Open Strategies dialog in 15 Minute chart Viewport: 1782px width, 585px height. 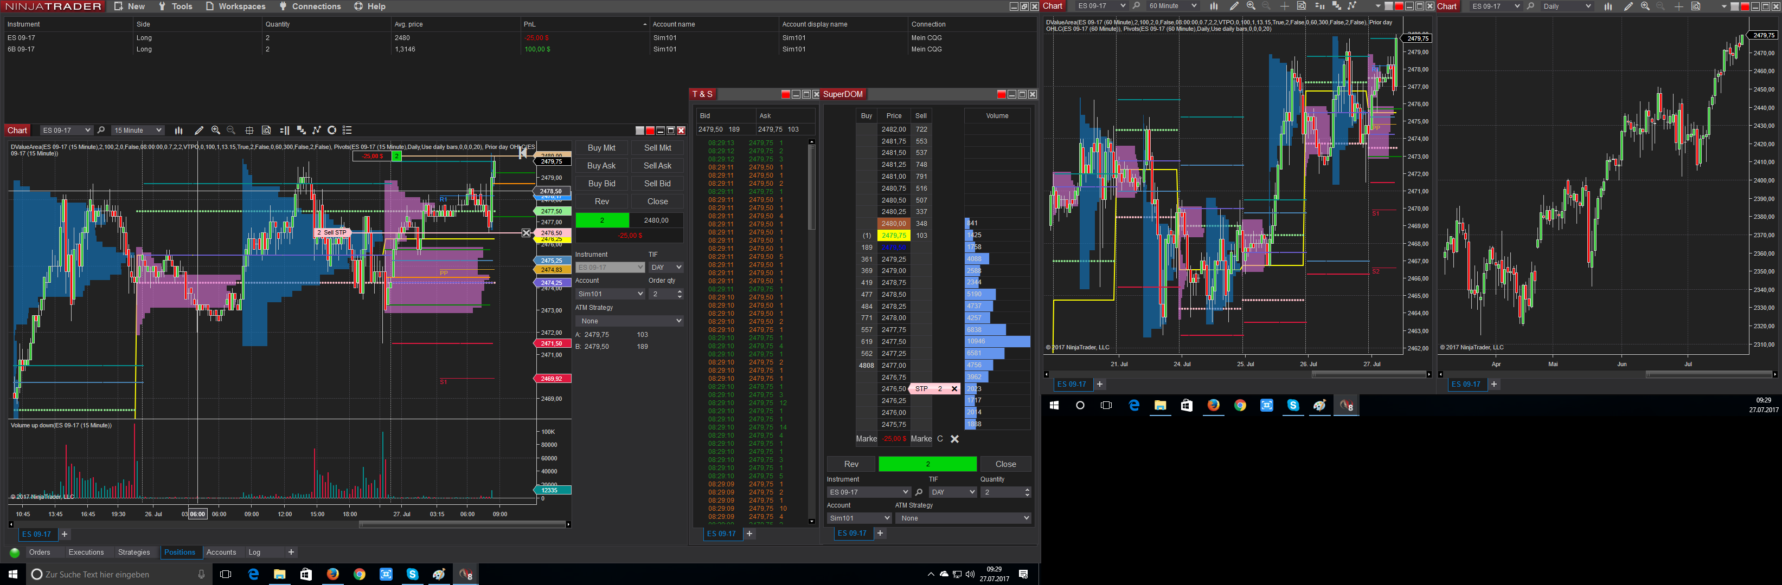coord(317,131)
